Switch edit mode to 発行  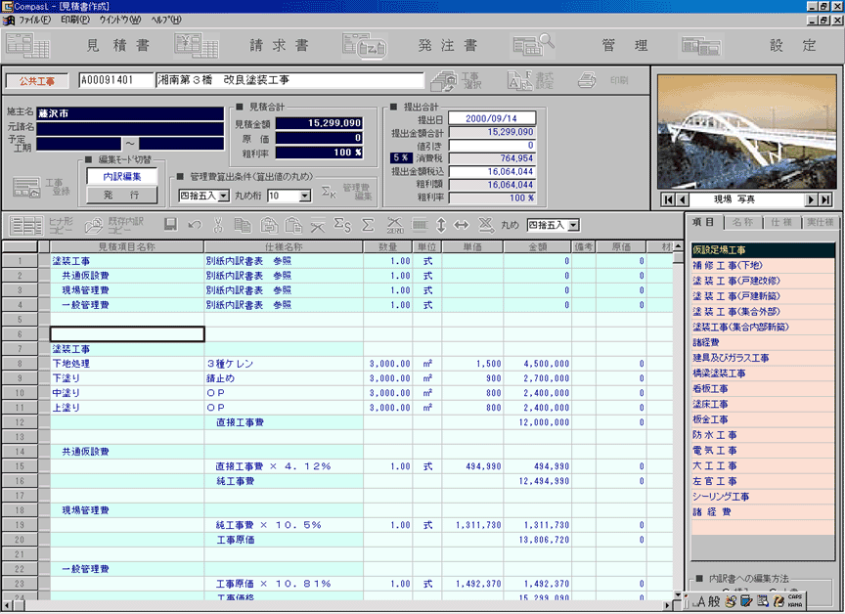click(122, 195)
